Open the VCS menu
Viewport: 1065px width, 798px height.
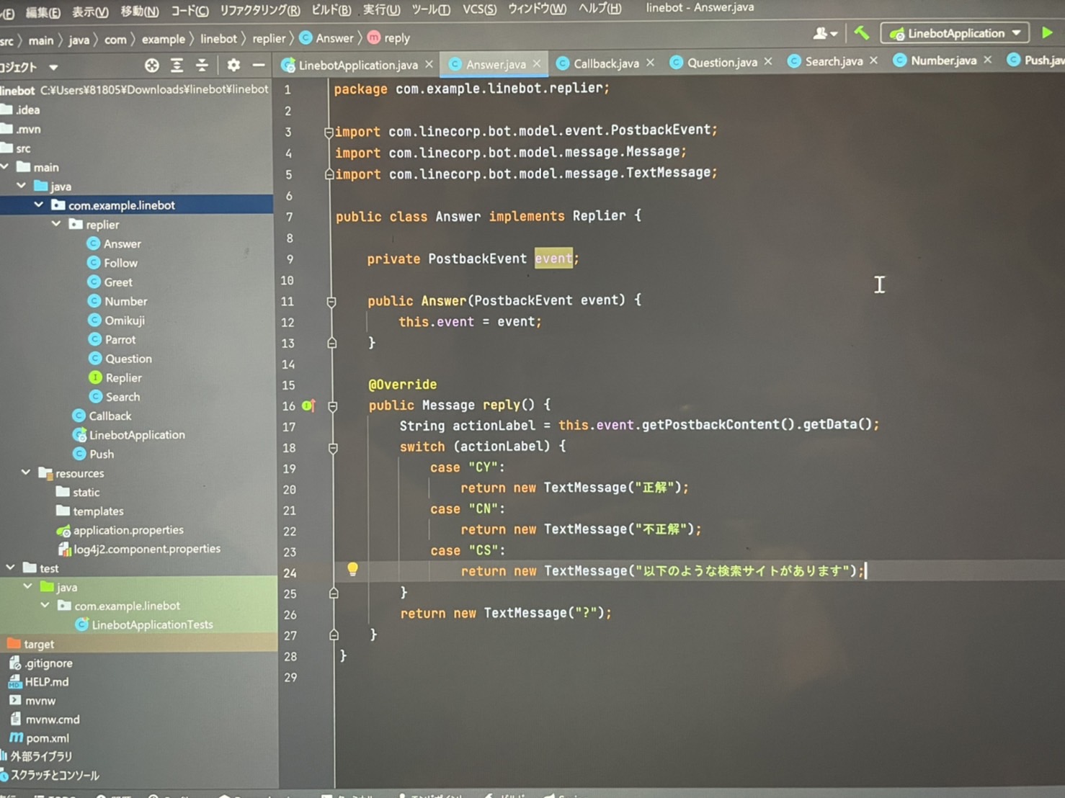[479, 9]
